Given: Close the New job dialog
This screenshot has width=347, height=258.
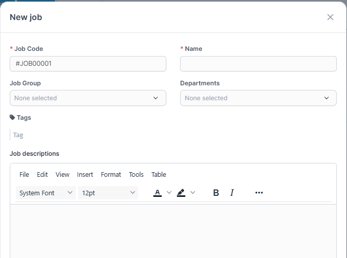Looking at the screenshot, I should coord(330,17).
